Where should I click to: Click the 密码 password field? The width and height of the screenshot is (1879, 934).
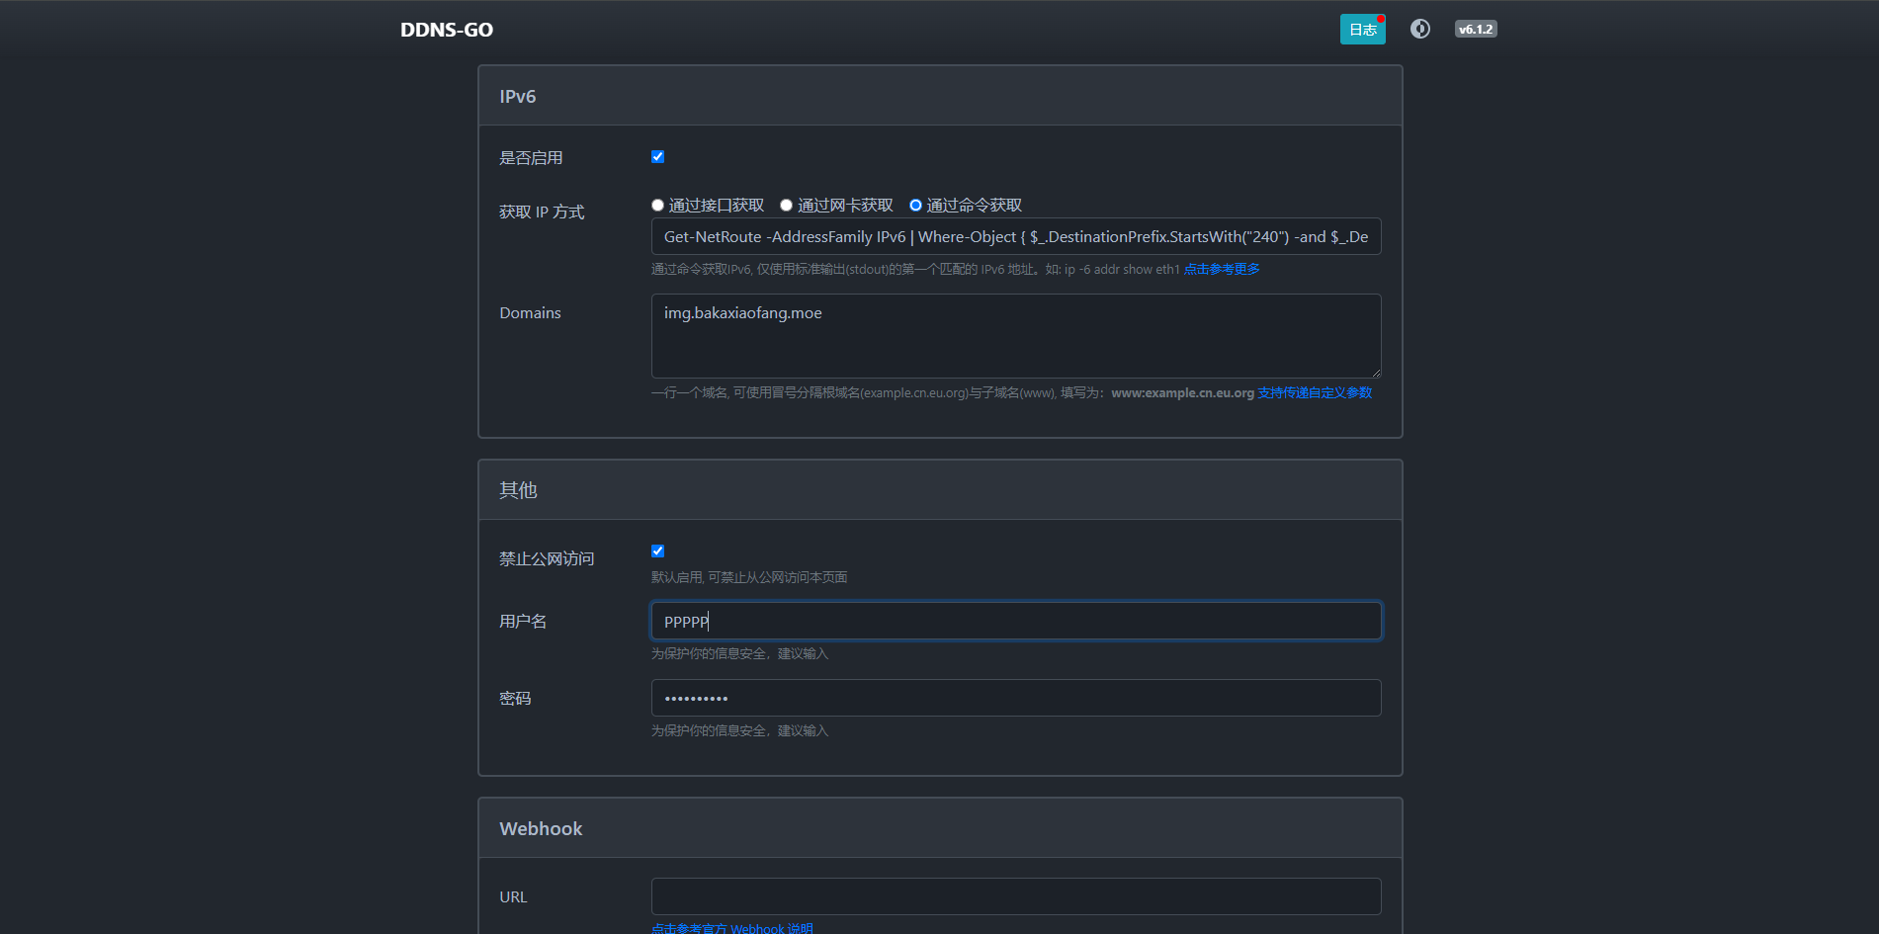(x=1015, y=699)
